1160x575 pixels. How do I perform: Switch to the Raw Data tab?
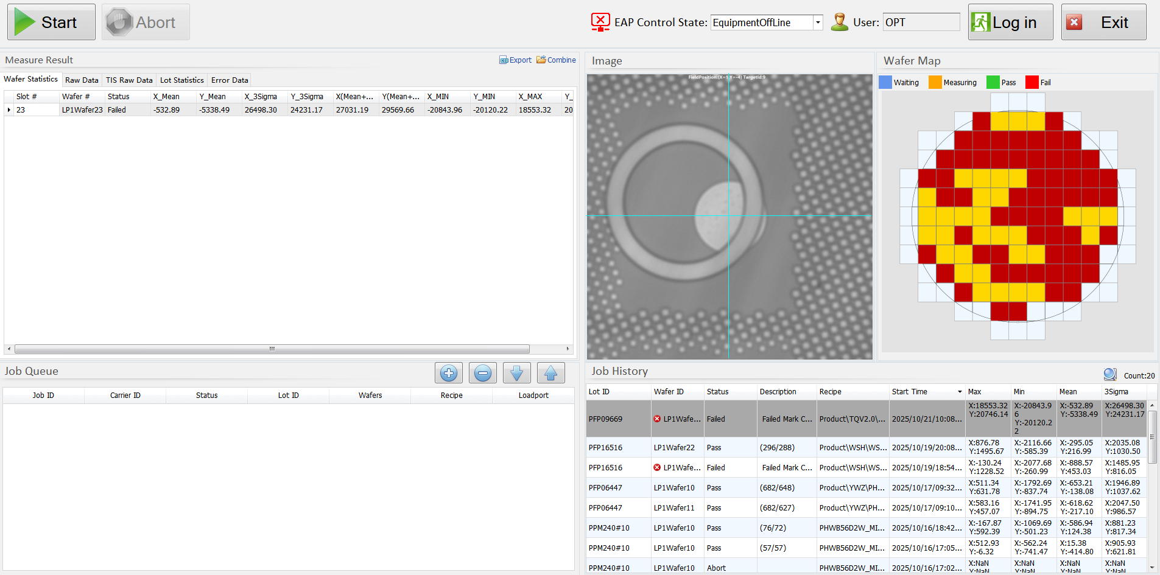(x=82, y=80)
